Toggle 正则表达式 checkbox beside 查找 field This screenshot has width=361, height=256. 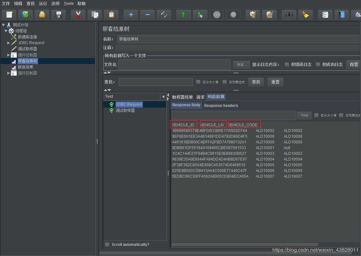224,82
